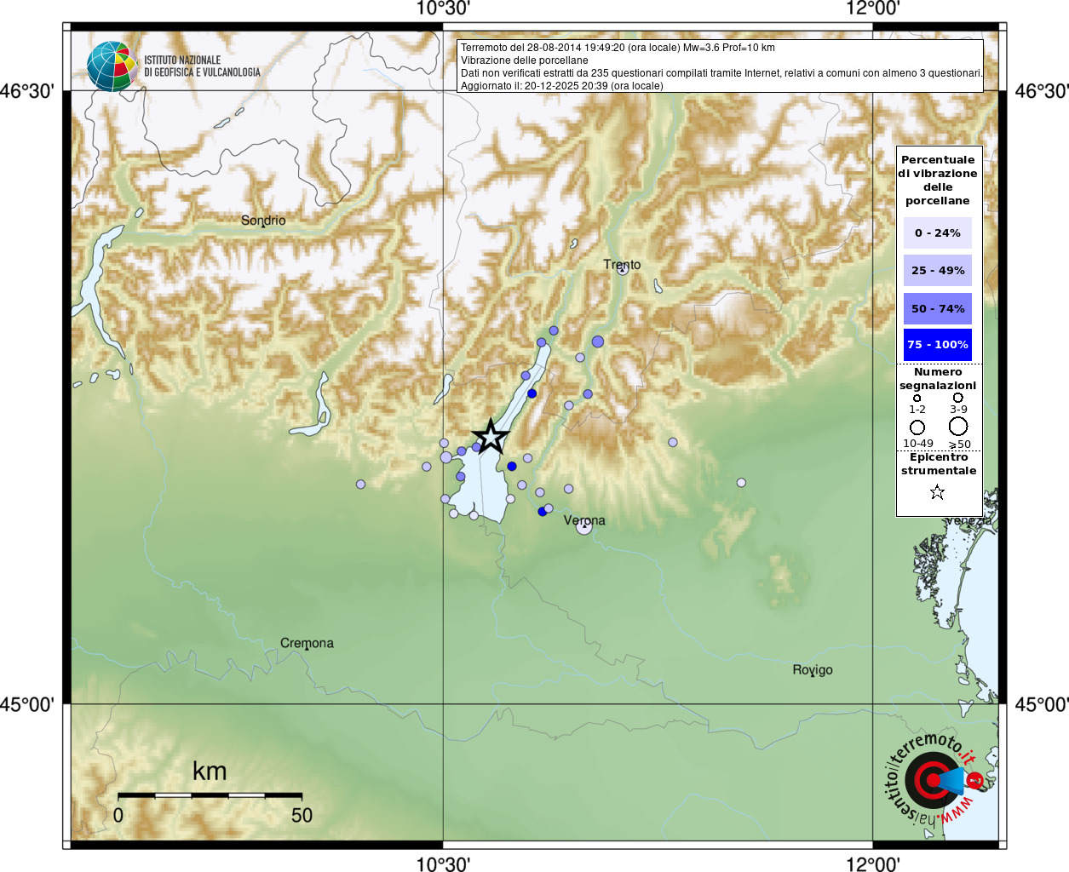The height and width of the screenshot is (872, 1069).
Task: Click the top 12°00' longitude label
Action: 873,9
